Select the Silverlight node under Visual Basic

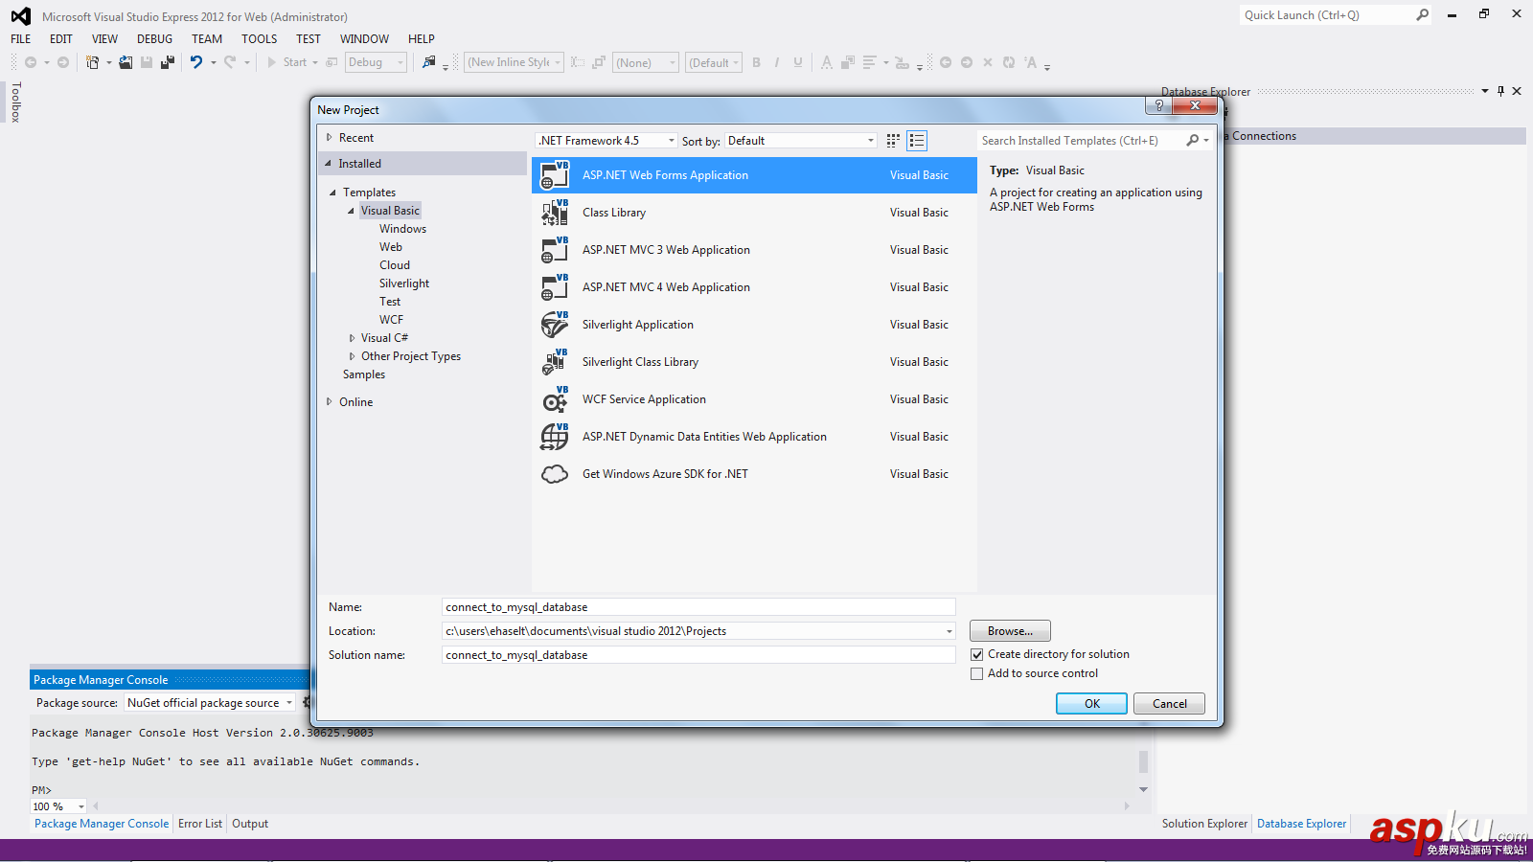pyautogui.click(x=404, y=284)
